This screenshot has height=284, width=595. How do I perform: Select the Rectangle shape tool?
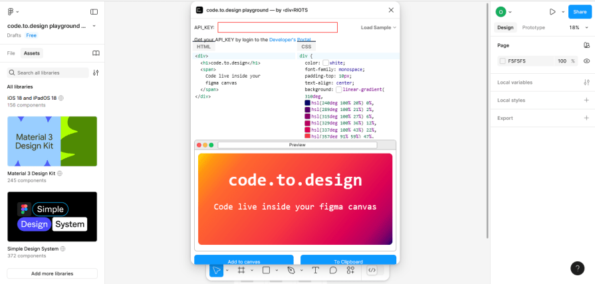[266, 270]
